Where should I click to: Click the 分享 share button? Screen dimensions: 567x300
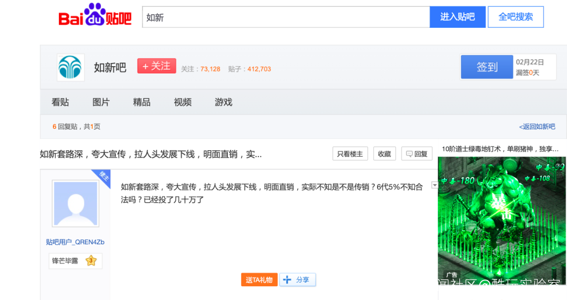(298, 280)
